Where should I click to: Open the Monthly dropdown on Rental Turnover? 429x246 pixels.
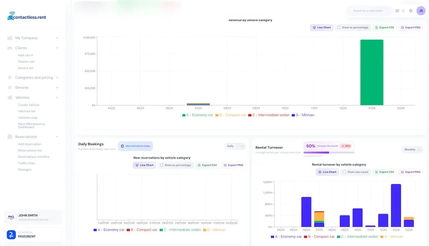pyautogui.click(x=412, y=149)
